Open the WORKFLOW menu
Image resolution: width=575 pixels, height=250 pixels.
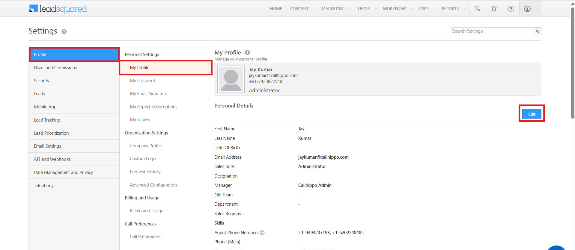coord(394,9)
